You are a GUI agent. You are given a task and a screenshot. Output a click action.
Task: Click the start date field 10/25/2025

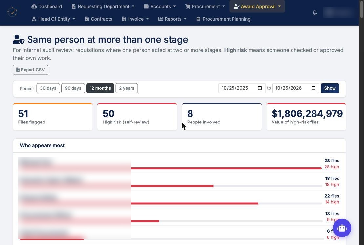pyautogui.click(x=242, y=88)
